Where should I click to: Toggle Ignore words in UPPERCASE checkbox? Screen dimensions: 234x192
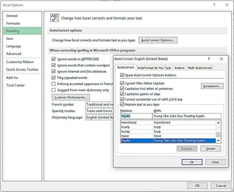[x=54, y=59]
